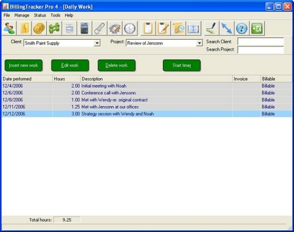This screenshot has width=294, height=232.
Task: Open the Manage menu
Action: [x=22, y=15]
